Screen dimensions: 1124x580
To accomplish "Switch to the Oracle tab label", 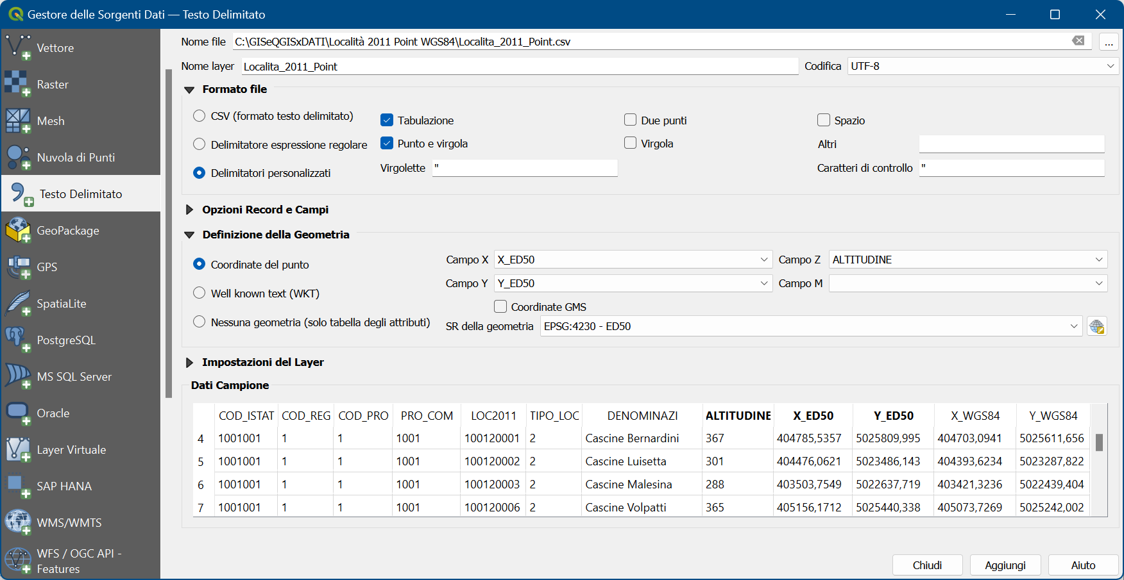I will pyautogui.click(x=53, y=413).
